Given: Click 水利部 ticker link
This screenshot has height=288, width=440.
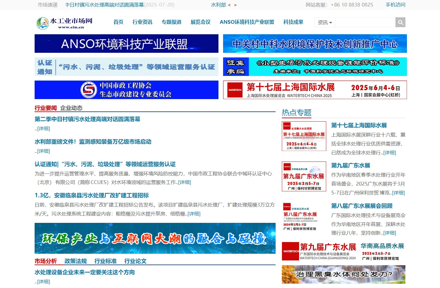Looking at the screenshot, I should (218, 5).
